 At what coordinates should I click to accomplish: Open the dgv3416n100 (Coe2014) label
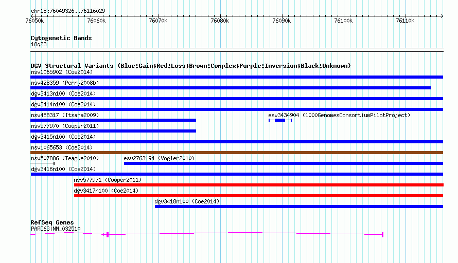pyautogui.click(x=63, y=169)
